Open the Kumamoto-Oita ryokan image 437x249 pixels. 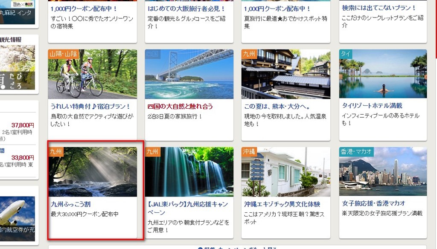286,74
